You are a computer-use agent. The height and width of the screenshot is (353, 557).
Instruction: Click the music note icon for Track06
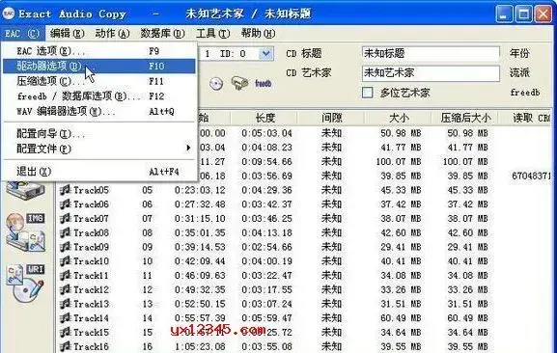65,204
